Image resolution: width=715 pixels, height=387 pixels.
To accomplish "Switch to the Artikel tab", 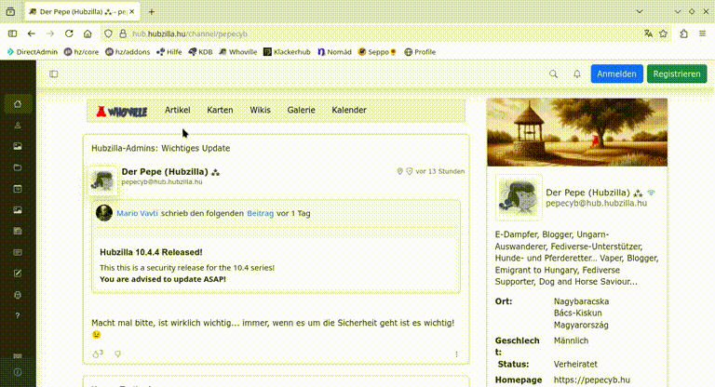I will click(177, 110).
